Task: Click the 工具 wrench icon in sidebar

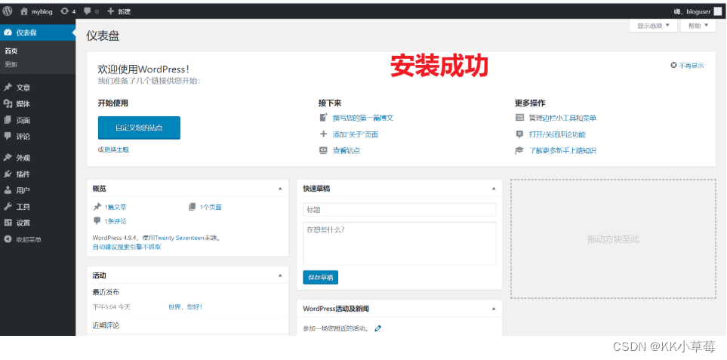Action: [8, 207]
